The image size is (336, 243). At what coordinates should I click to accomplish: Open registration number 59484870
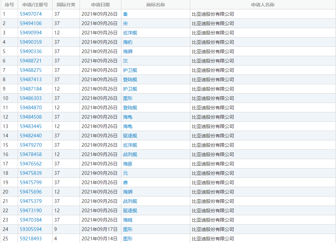[31, 108]
